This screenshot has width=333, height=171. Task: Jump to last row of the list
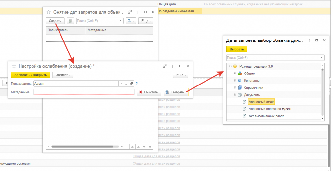[x=150, y=147]
